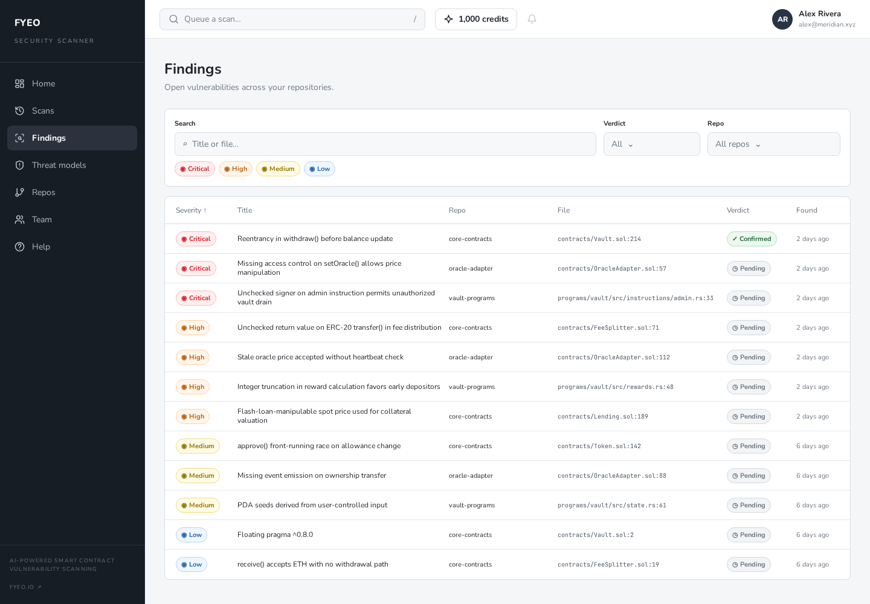Click the Home grid icon
The image size is (870, 604).
pyautogui.click(x=19, y=83)
